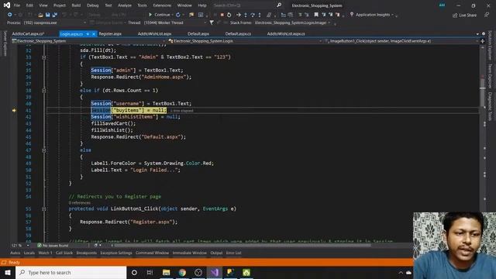The image size is (496, 279).
Task: Open the Call Stack tab
Action: [64, 253]
